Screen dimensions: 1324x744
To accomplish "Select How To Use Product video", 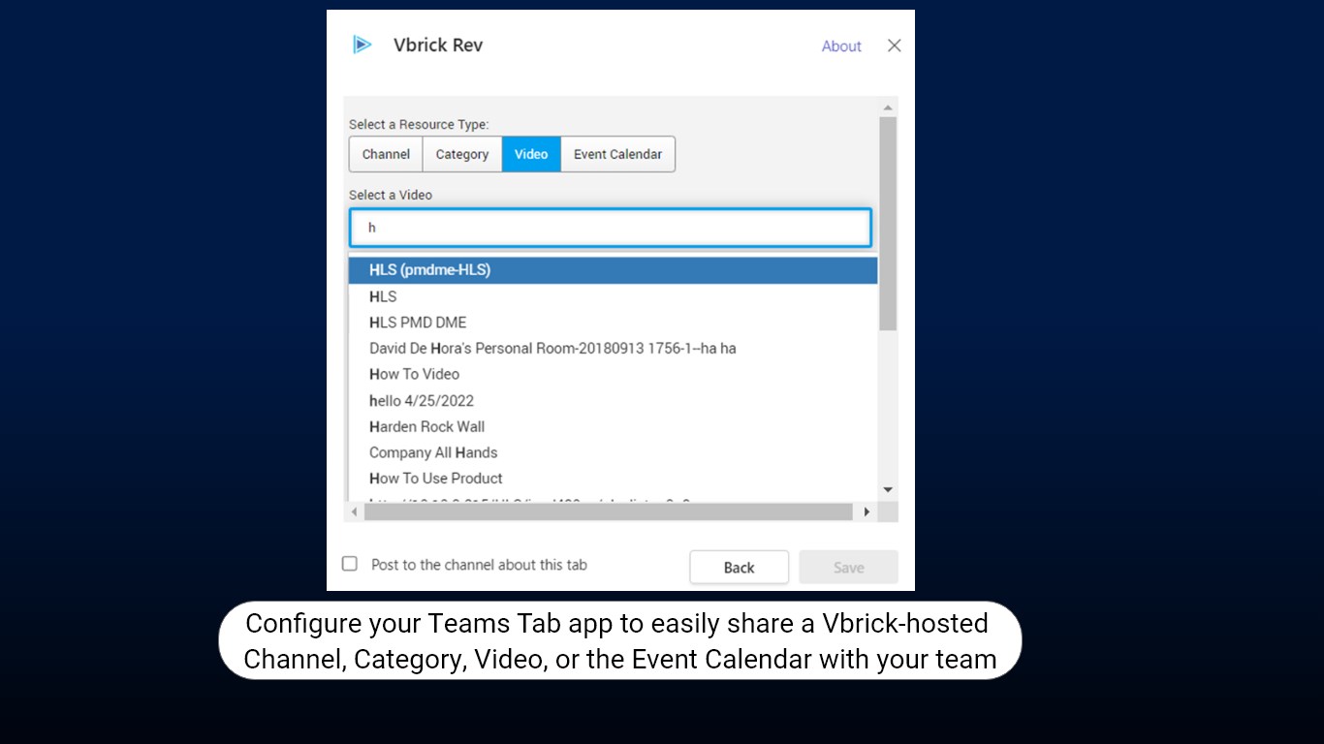I will [x=613, y=479].
